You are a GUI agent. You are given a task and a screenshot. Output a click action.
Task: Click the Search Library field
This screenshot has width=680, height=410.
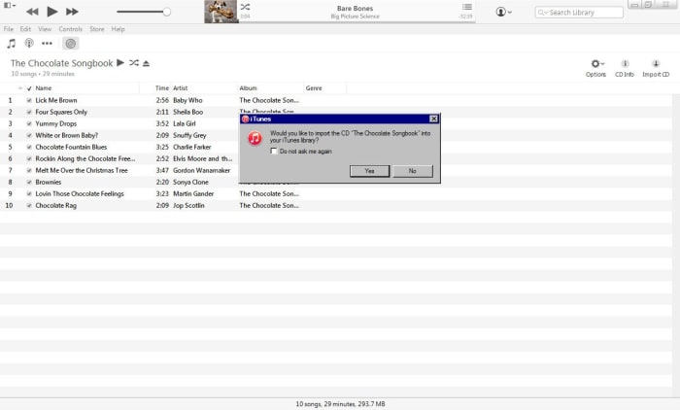tap(579, 13)
